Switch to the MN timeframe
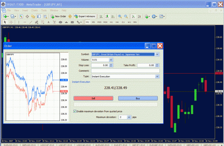 135,22
